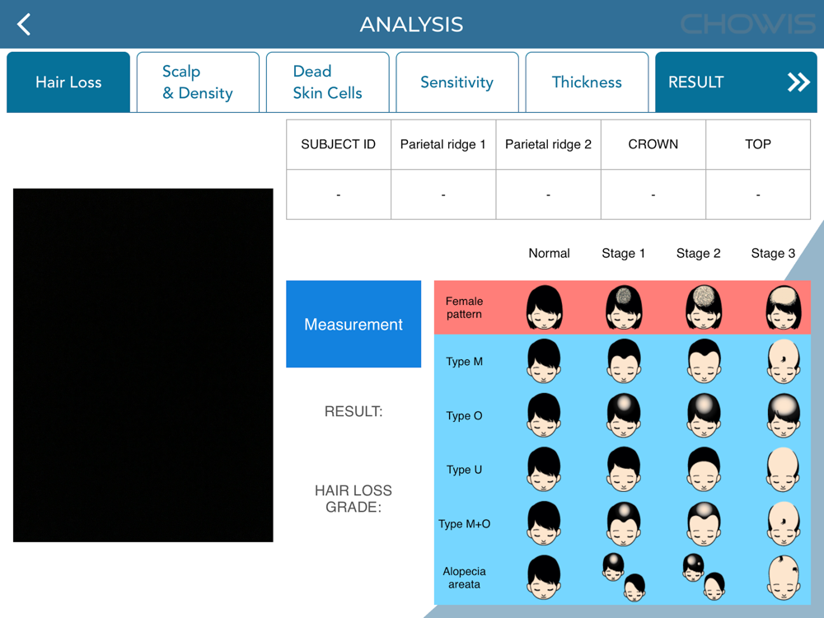Open the Sensitivity tab
This screenshot has height=618, width=824.
point(457,82)
